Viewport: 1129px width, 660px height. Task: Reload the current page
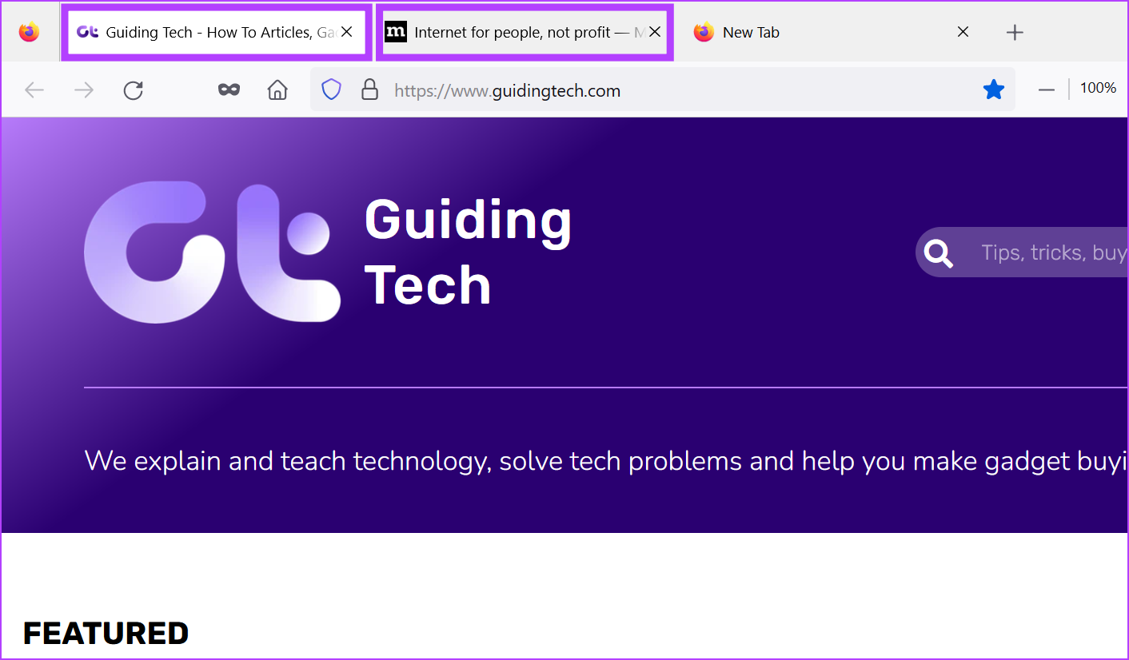(134, 90)
